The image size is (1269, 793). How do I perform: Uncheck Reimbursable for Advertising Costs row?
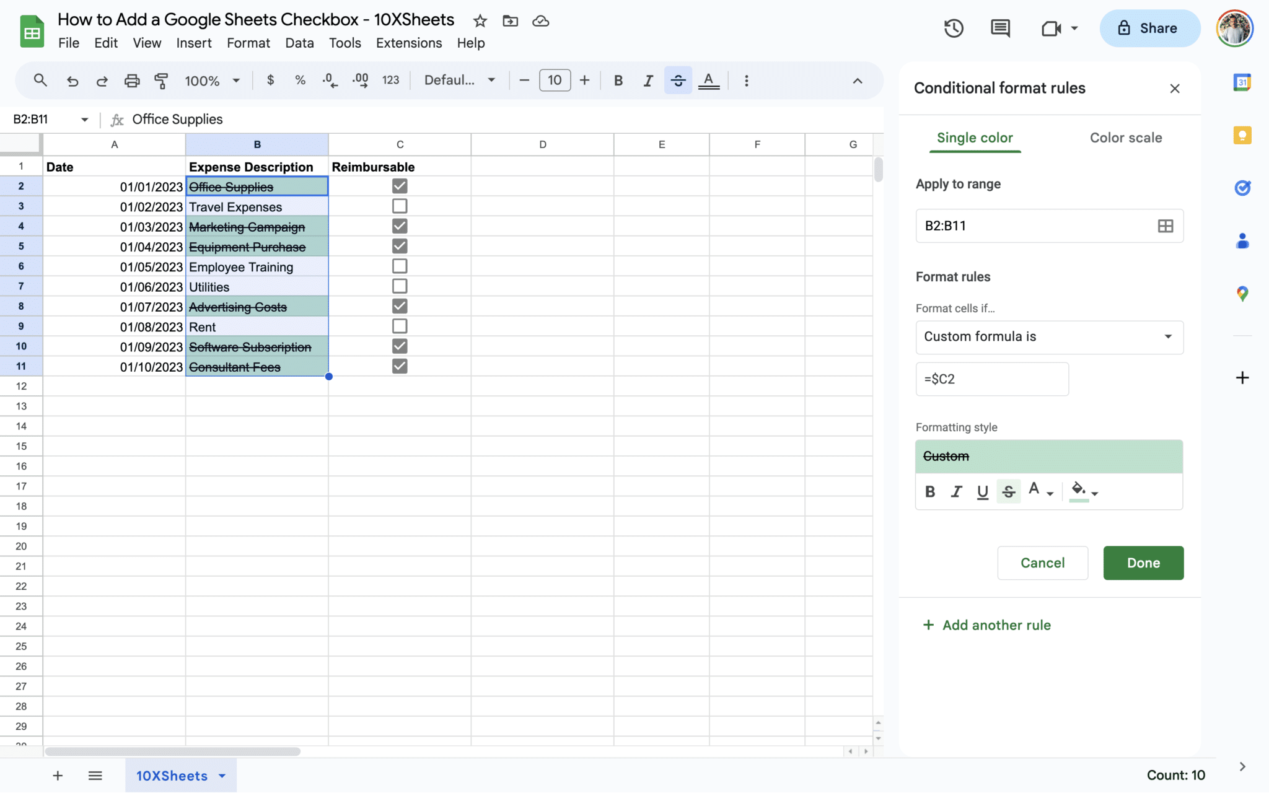[400, 306]
